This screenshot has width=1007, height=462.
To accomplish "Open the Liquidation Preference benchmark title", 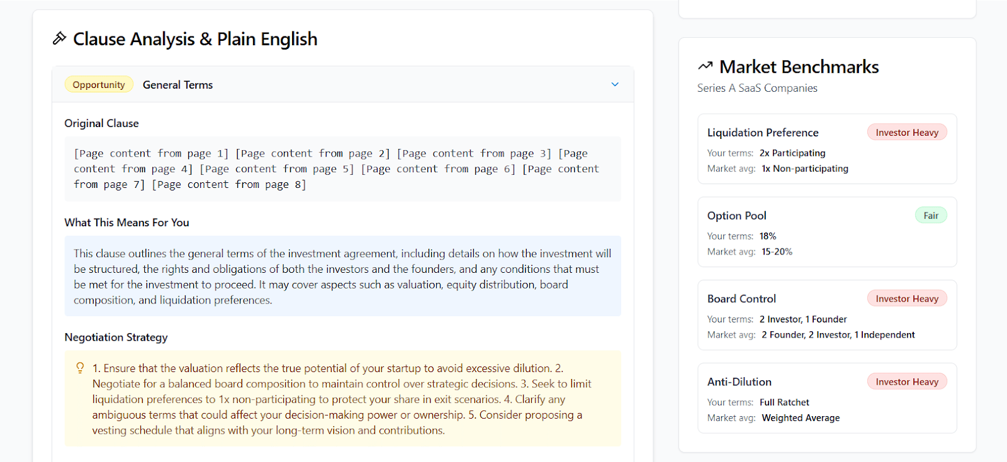I will pos(763,133).
